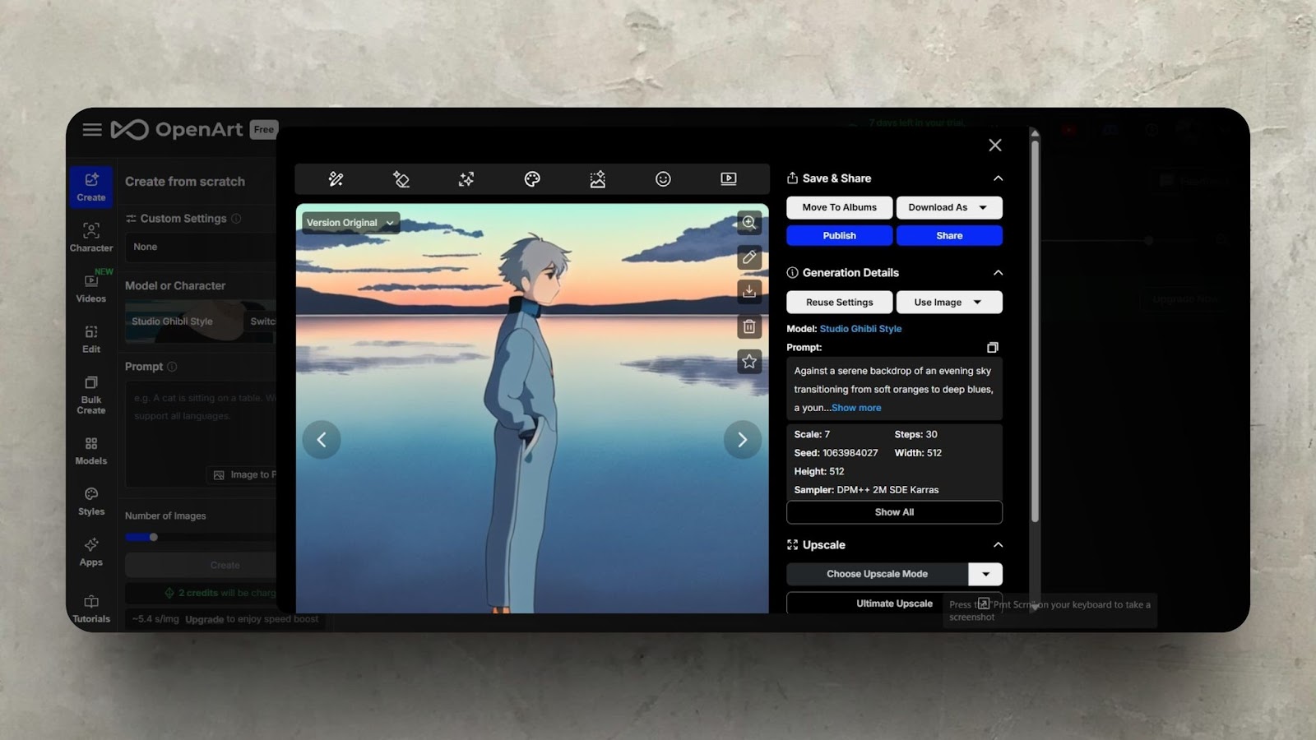This screenshot has height=740, width=1316.
Task: Click the Scale: 7 value
Action: [812, 435]
